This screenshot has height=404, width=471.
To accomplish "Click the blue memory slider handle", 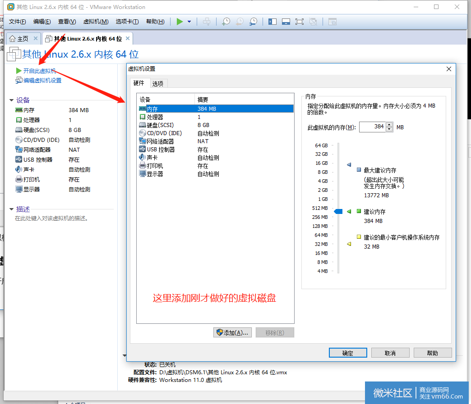I will pos(338,211).
